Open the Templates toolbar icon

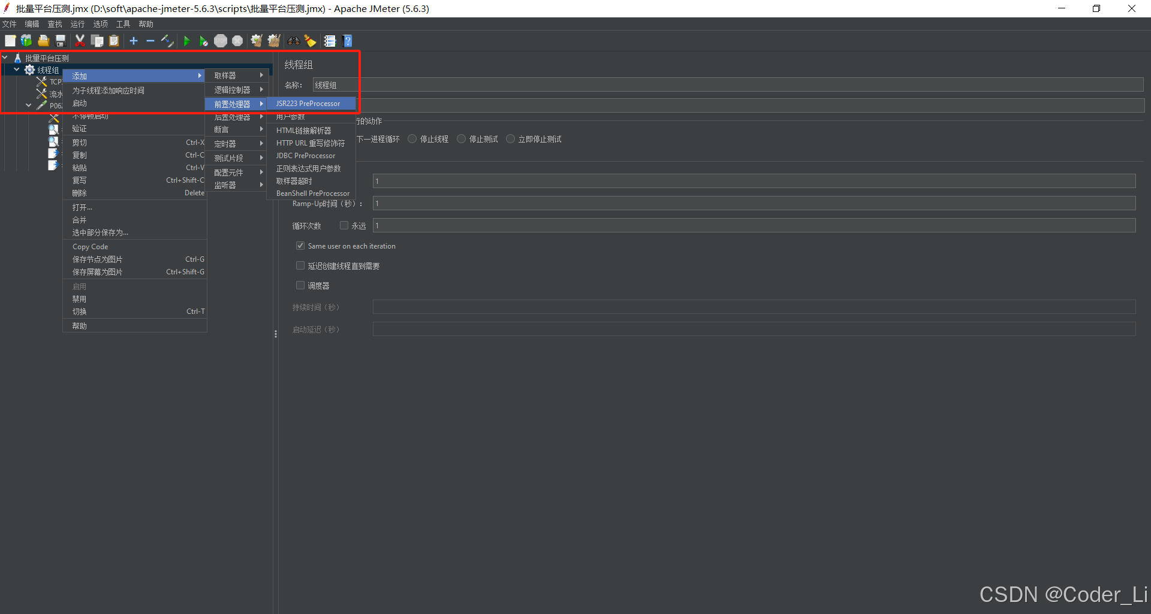(26, 41)
